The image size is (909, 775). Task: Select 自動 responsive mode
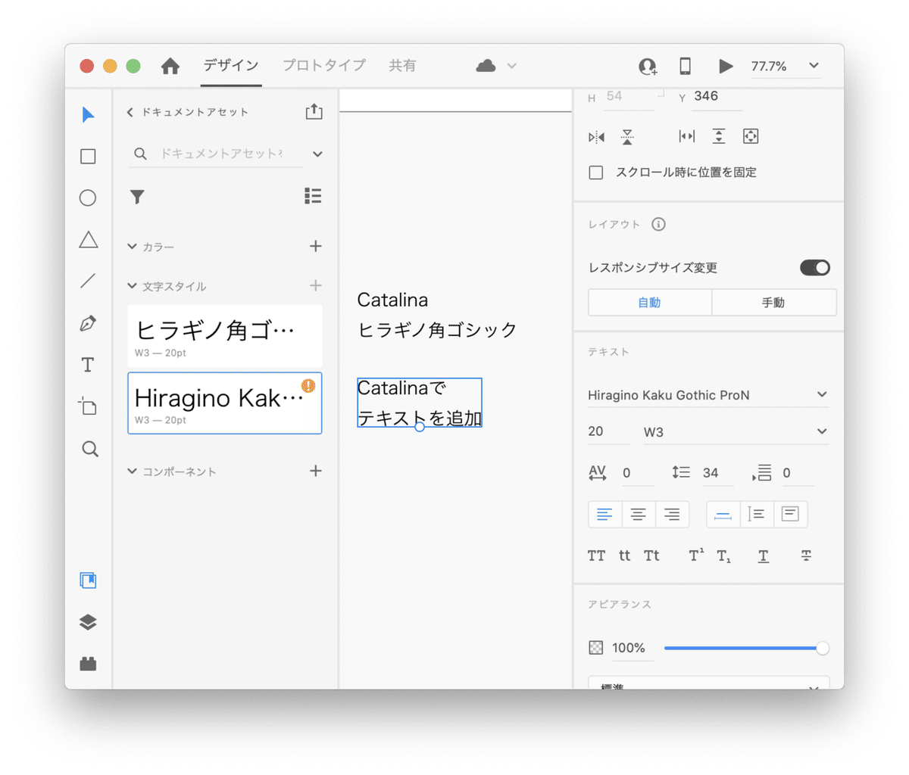[650, 303]
